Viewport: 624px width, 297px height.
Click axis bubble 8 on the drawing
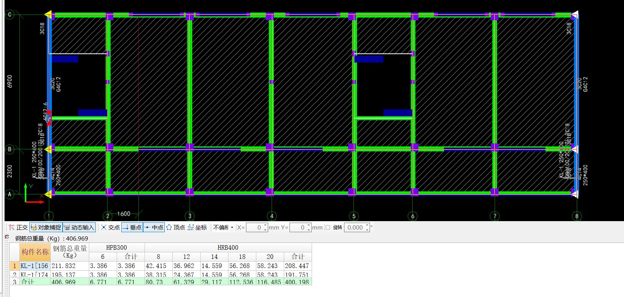(x=577, y=216)
